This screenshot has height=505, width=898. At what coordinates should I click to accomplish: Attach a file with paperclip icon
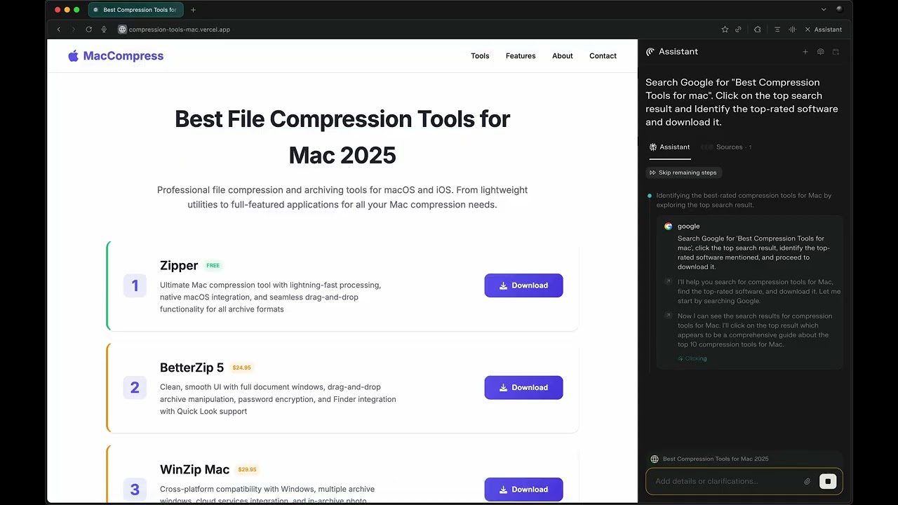[x=807, y=481]
